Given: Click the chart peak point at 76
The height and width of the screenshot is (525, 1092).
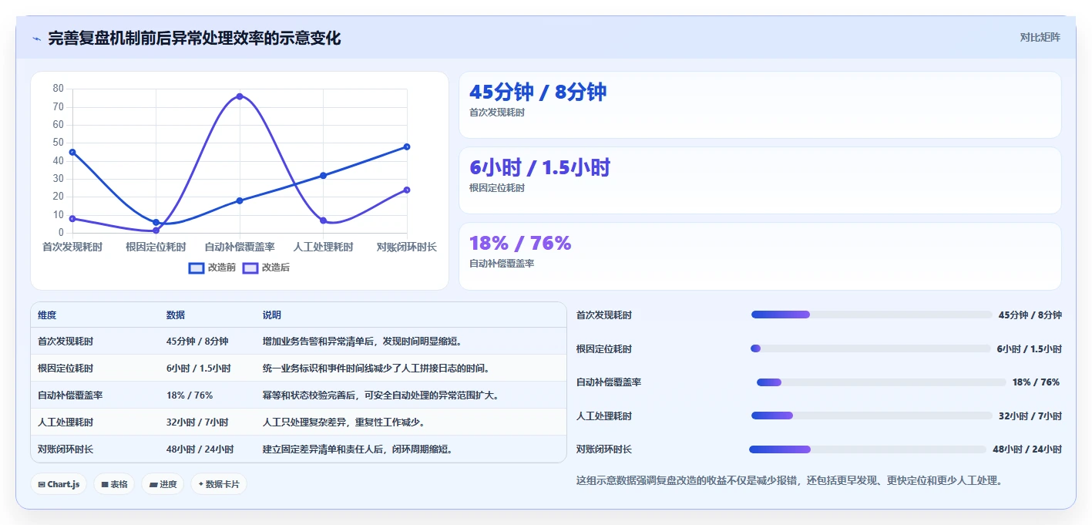Looking at the screenshot, I should (240, 96).
